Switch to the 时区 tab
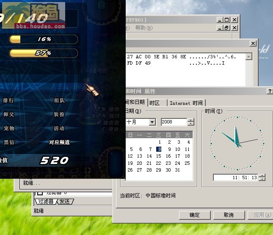 click(157, 103)
